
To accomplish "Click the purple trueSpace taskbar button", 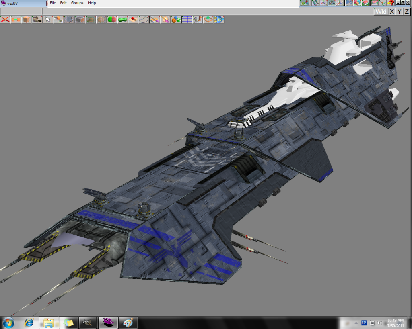I will coord(108,323).
